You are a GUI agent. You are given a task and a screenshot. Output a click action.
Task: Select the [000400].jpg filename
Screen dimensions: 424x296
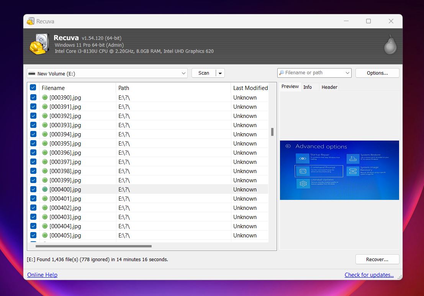(x=65, y=190)
